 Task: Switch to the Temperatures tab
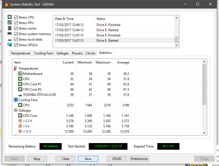click(x=21, y=53)
